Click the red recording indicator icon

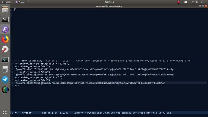[178, 2]
